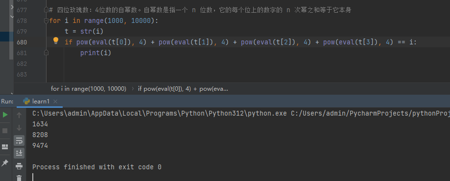The image size is (450, 181).
Task: Click the 'Run:' panel label
Action: [x=7, y=101]
